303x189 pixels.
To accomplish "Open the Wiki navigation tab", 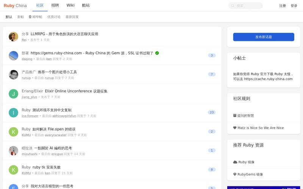I will pos(70,5).
